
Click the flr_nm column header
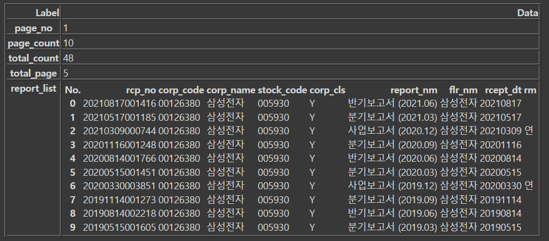pyautogui.click(x=463, y=90)
